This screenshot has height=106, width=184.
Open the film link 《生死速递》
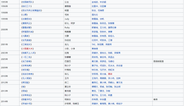(x=26, y=40)
